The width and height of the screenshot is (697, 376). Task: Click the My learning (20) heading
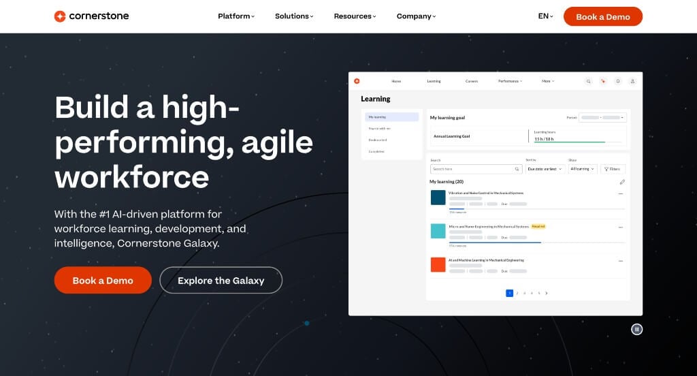(x=447, y=182)
